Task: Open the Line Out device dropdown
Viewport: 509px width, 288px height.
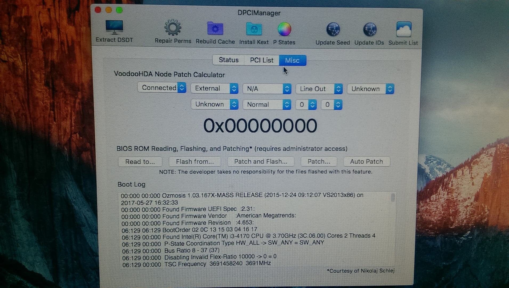Action: (x=319, y=89)
